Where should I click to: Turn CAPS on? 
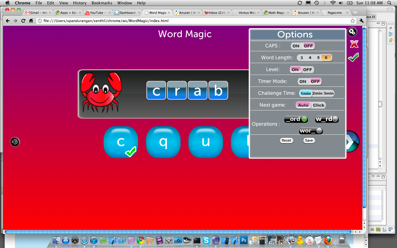[296, 46]
